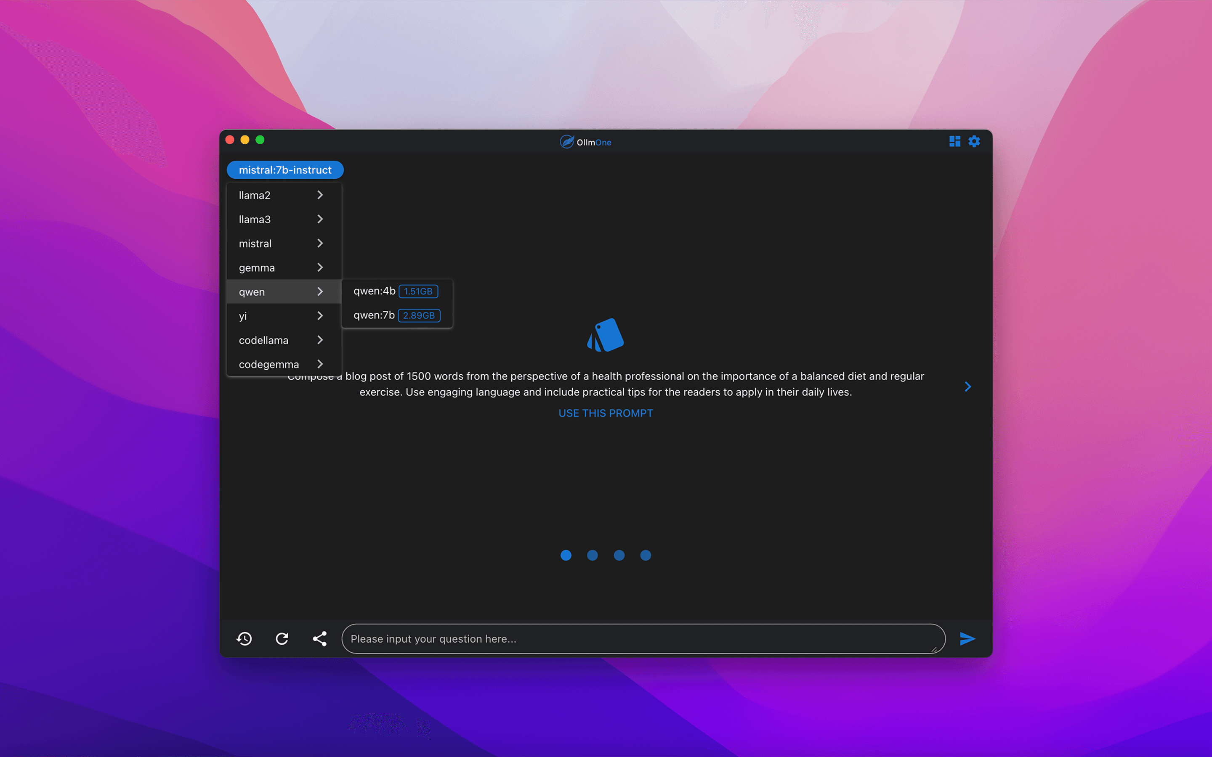Expand the codellama submenu
Screen dimensions: 1212x757
coord(284,340)
